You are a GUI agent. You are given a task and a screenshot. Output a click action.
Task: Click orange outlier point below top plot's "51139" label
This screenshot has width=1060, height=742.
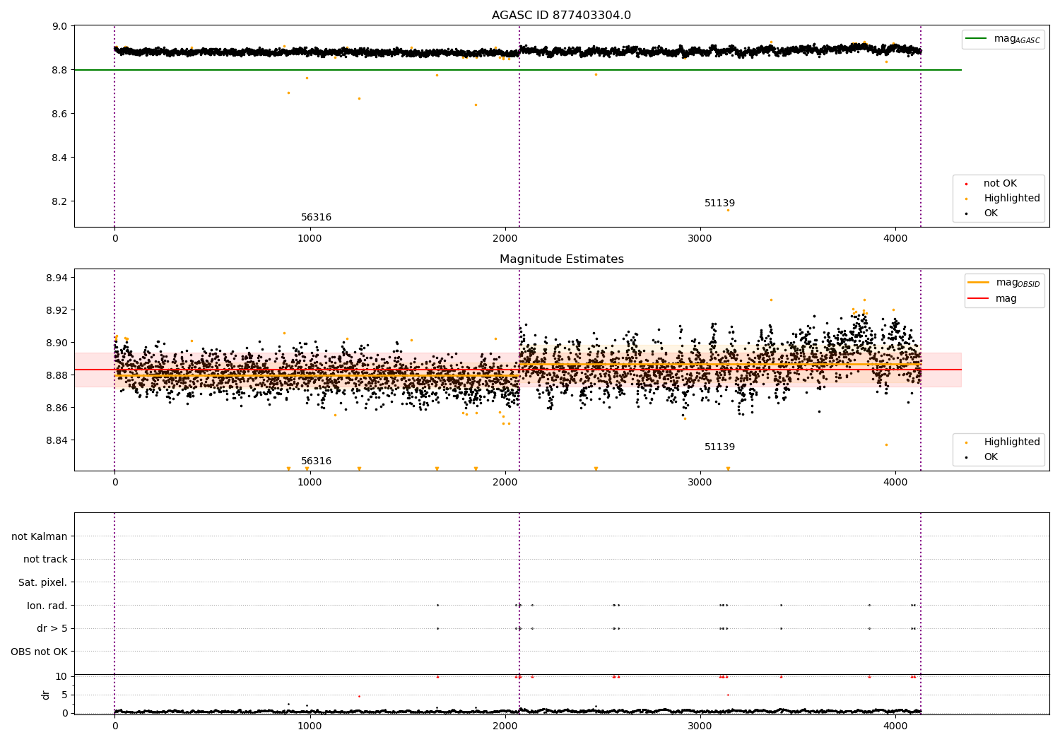(x=728, y=210)
